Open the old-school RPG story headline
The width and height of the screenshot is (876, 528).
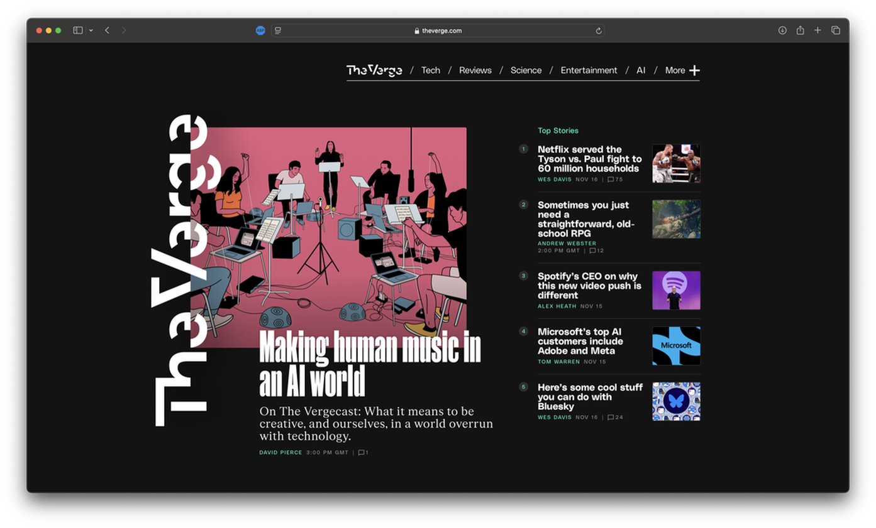click(x=586, y=219)
